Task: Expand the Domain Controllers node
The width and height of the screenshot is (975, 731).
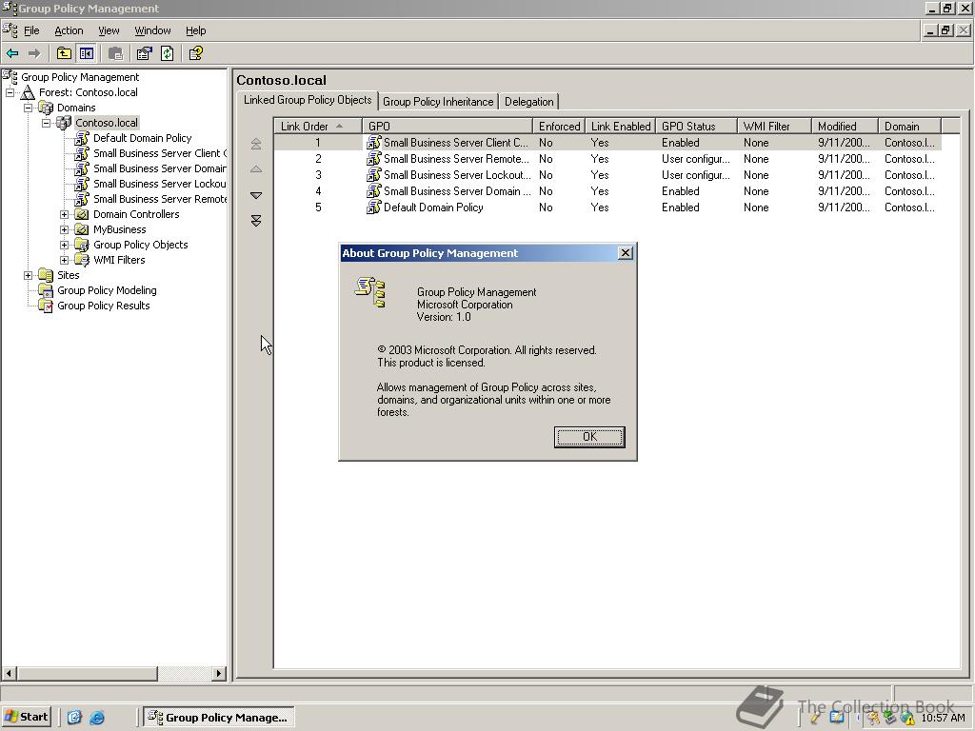Action: 64,214
